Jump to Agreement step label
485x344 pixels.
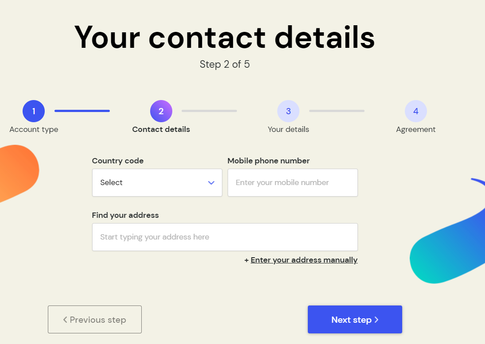click(x=416, y=130)
